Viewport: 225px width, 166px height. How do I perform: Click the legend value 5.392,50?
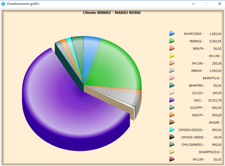pyautogui.click(x=215, y=41)
